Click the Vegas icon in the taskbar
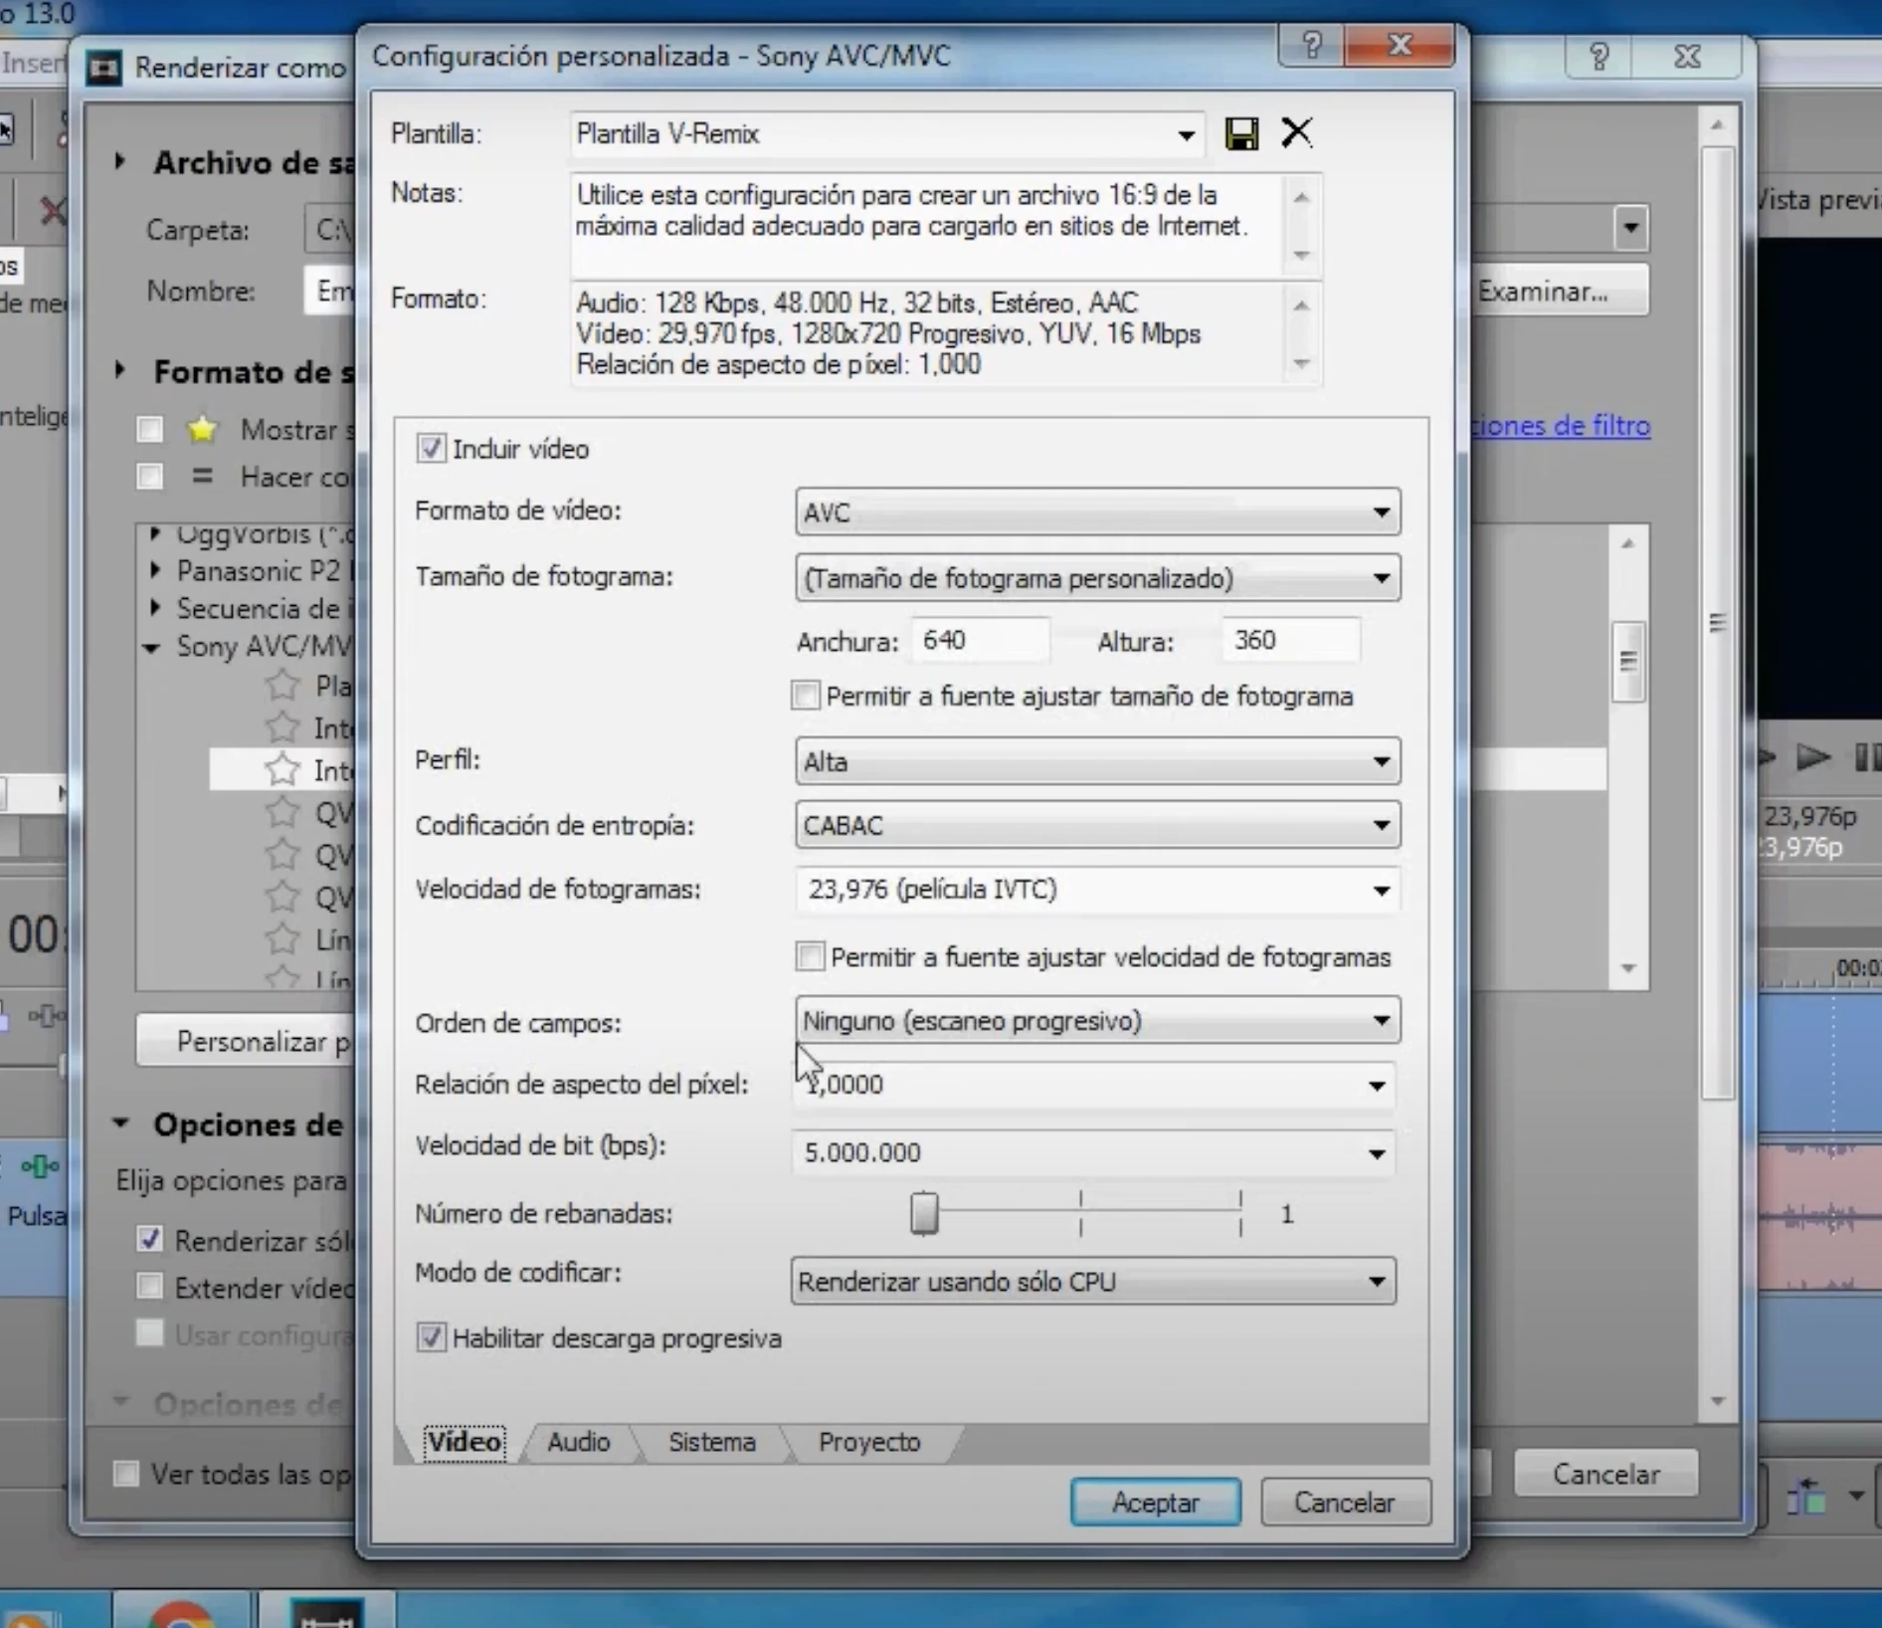 [x=326, y=1612]
